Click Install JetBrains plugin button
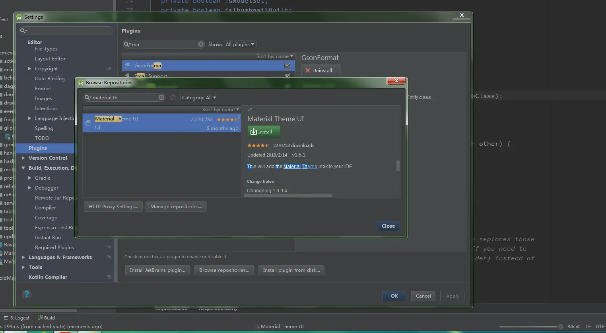606x333 pixels. (157, 270)
